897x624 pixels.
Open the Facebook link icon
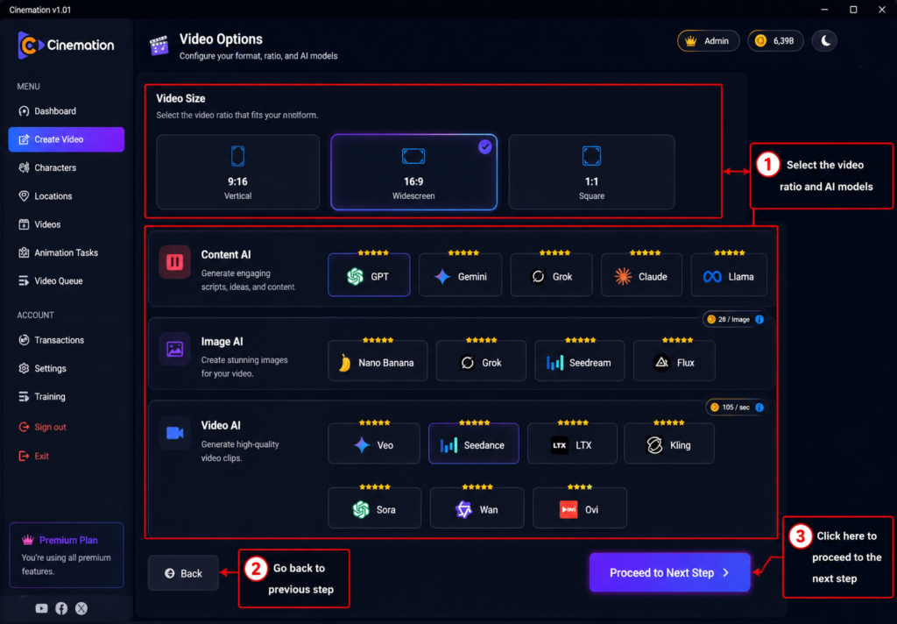(x=61, y=608)
